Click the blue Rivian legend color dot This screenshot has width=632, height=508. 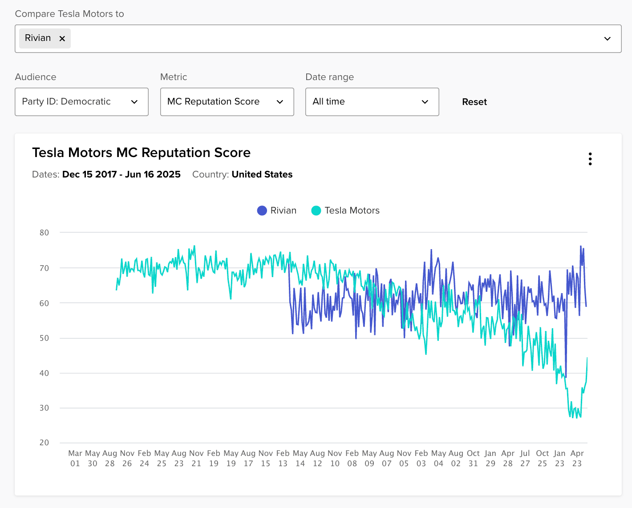click(262, 210)
